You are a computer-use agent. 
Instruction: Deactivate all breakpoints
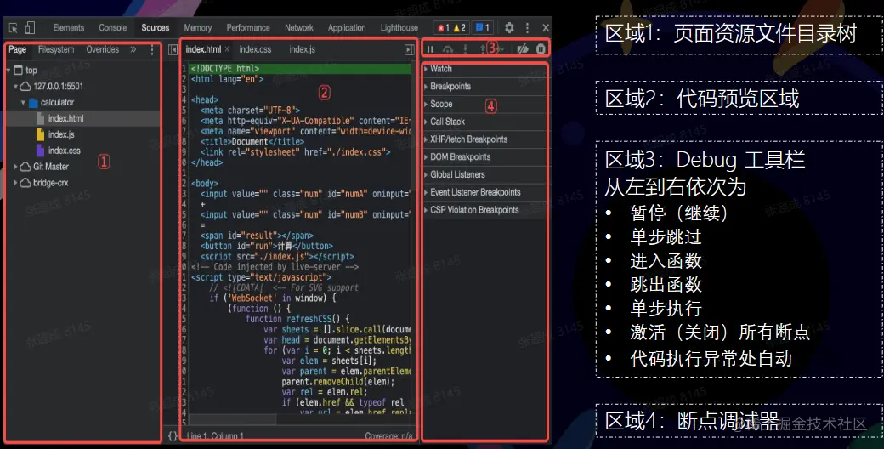click(523, 49)
